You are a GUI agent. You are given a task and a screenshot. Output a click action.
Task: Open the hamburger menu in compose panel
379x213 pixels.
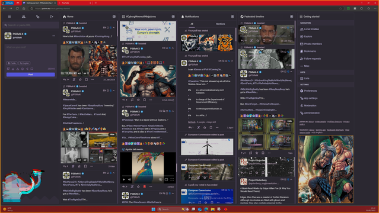[x=9, y=17]
